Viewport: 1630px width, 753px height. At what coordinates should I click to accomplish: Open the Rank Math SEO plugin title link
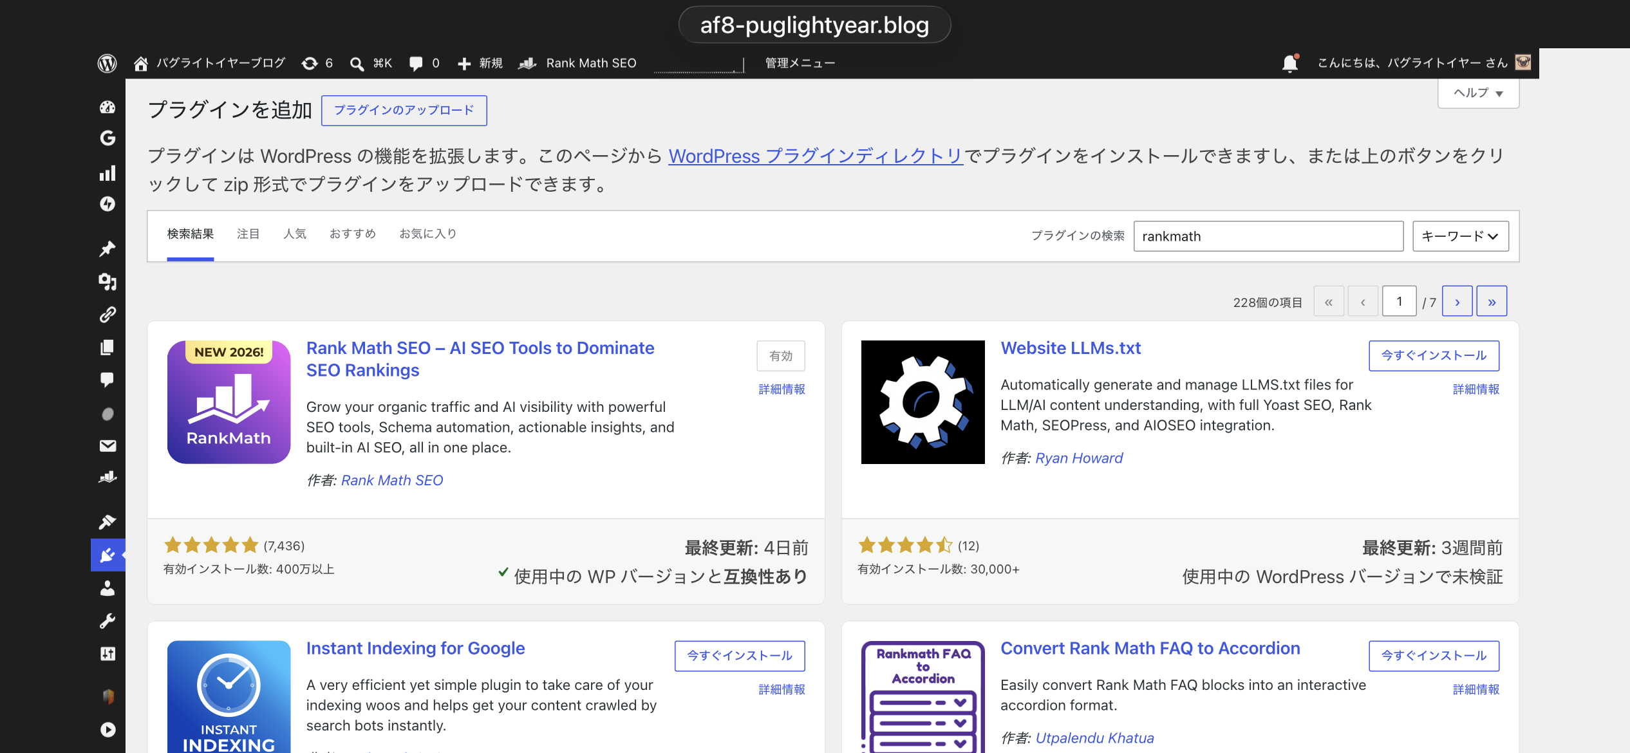click(x=480, y=359)
